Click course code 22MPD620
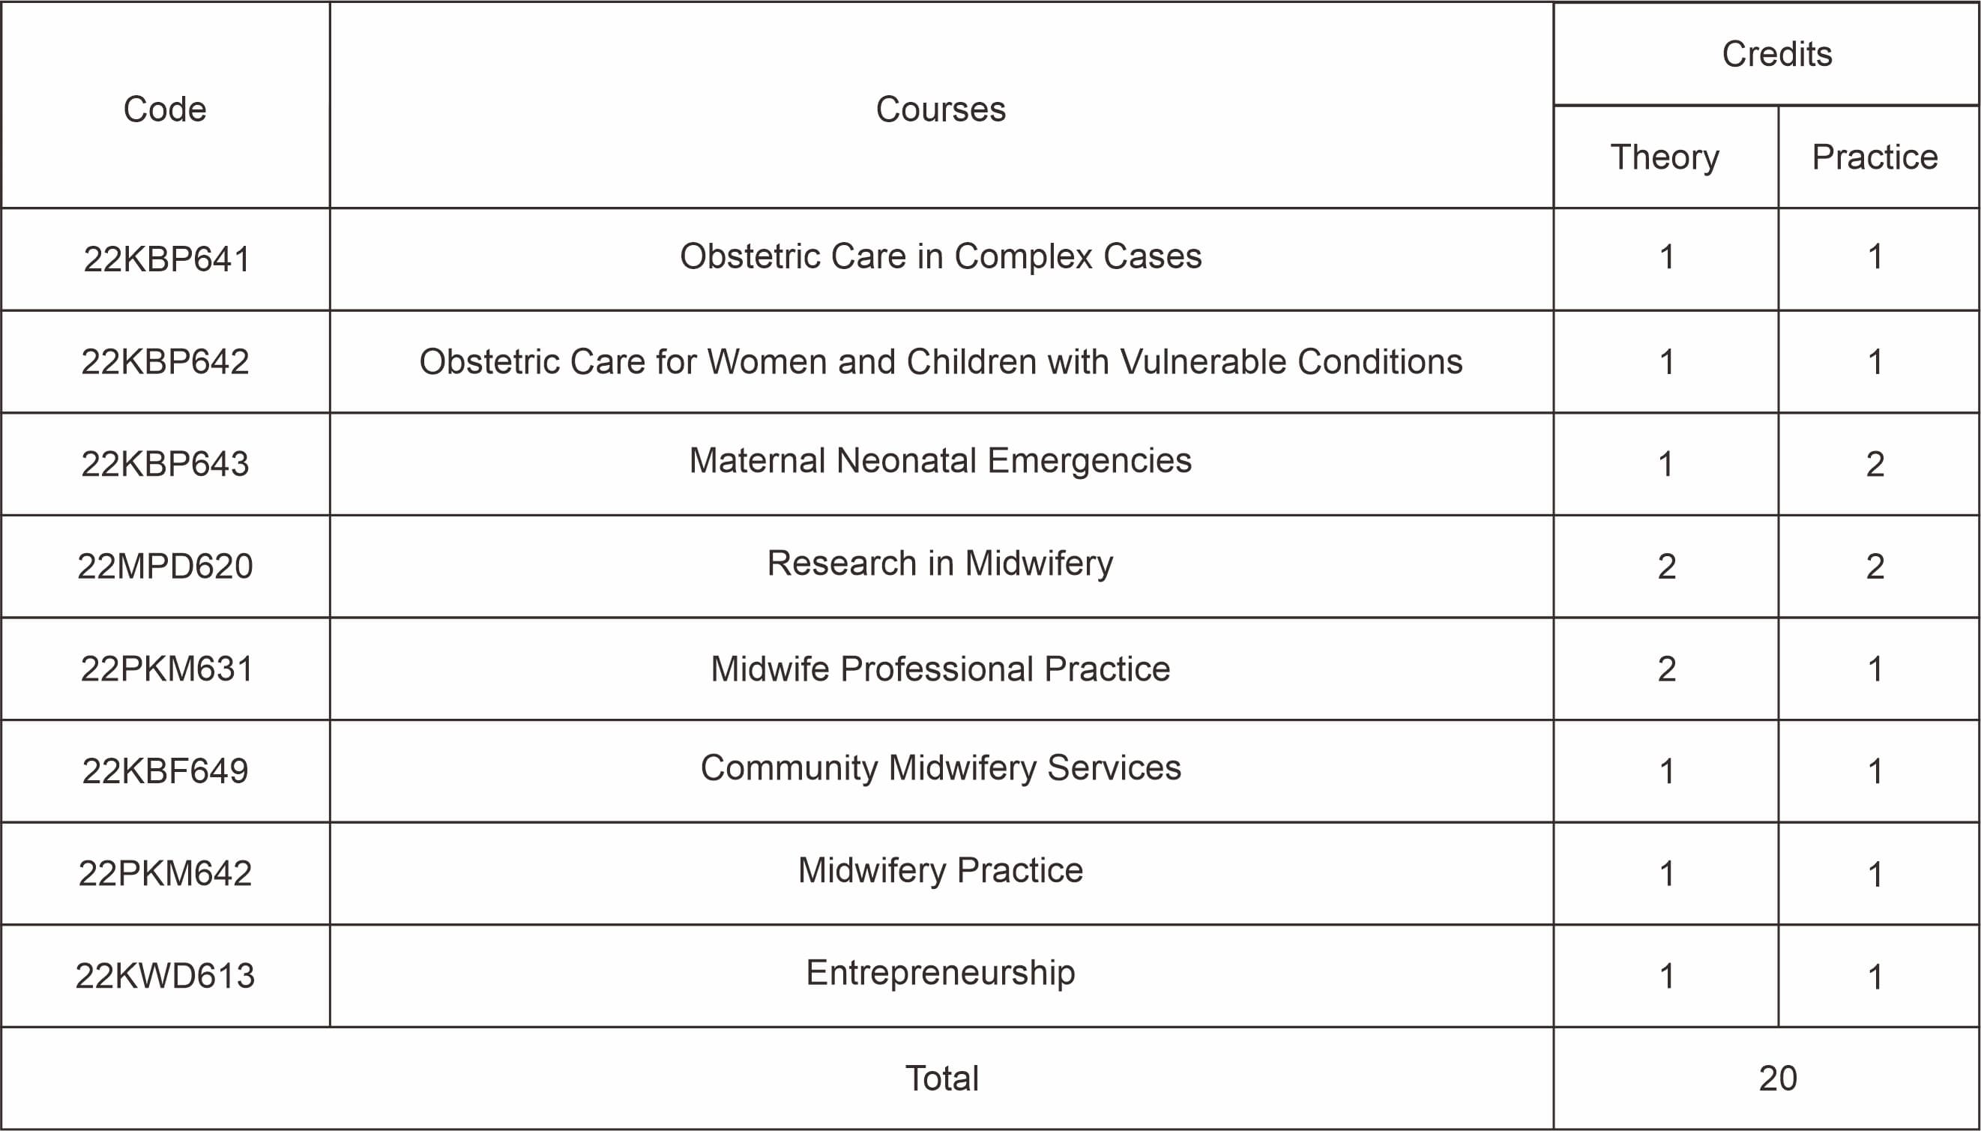Viewport: 1981px width, 1131px height. [165, 565]
